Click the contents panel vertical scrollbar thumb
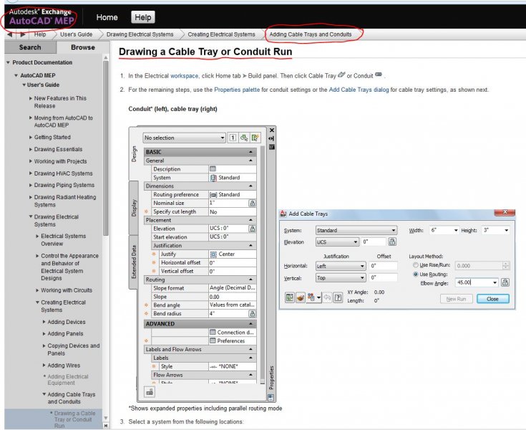Image resolution: width=526 pixels, height=430 pixels. click(106, 148)
